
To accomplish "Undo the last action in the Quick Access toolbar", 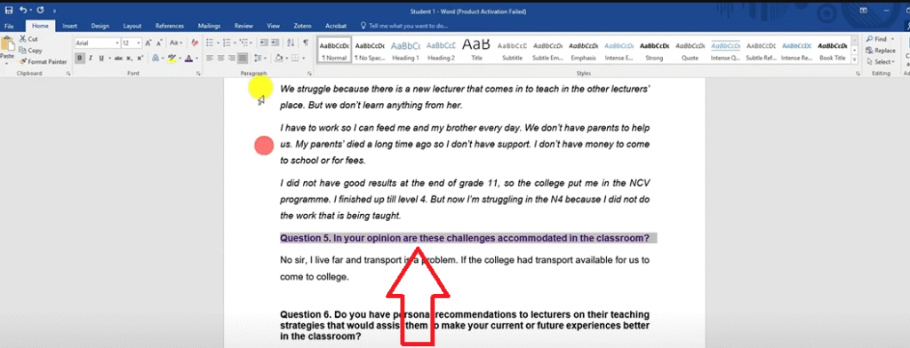I will click(22, 11).
